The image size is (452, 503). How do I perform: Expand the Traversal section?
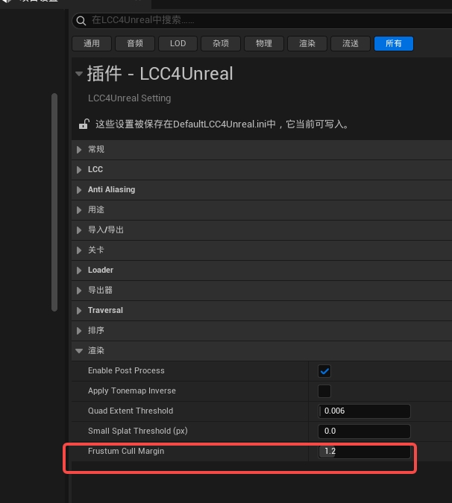[79, 311]
